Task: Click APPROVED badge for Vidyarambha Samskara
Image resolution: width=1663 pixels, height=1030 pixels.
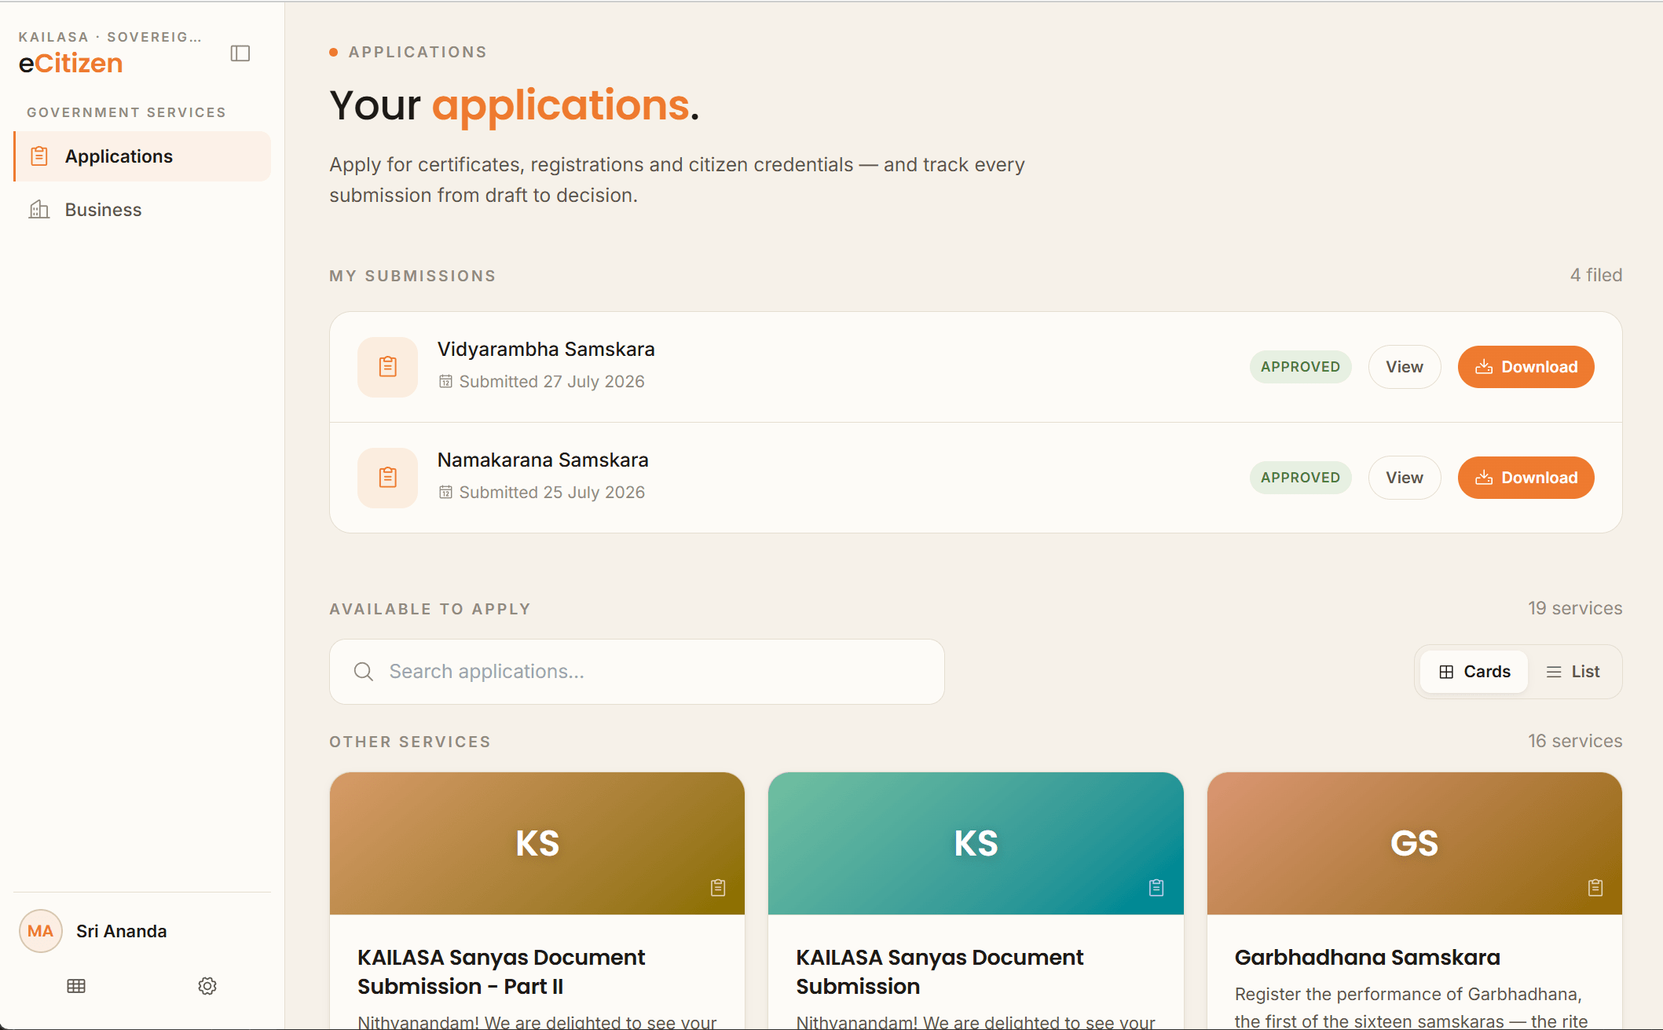Action: click(1301, 367)
